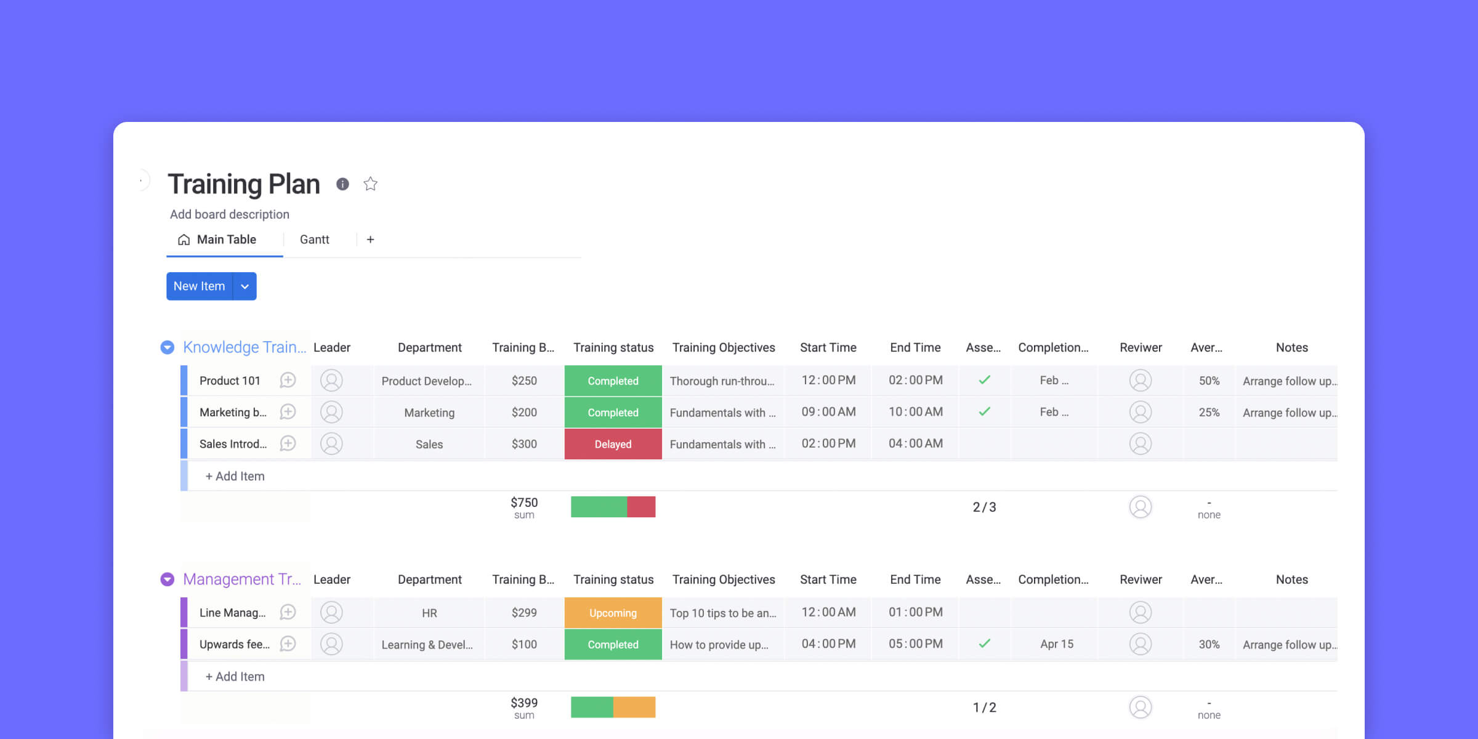
Task: Click the Training status bar color summary
Action: (x=613, y=507)
